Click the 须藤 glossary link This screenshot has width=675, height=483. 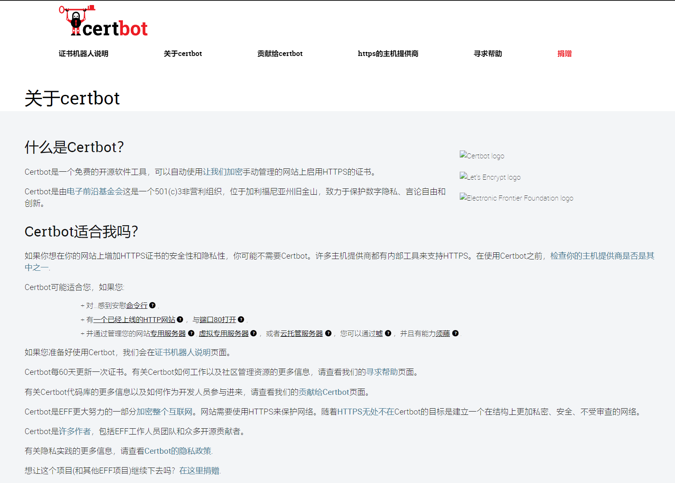pos(443,334)
